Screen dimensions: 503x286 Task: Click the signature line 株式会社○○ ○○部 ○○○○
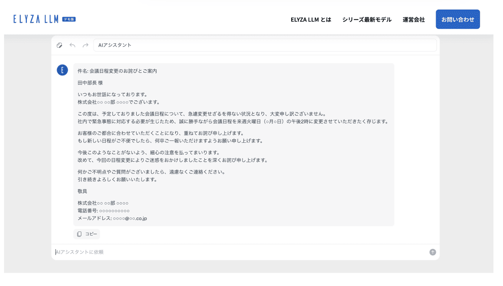[x=103, y=203]
